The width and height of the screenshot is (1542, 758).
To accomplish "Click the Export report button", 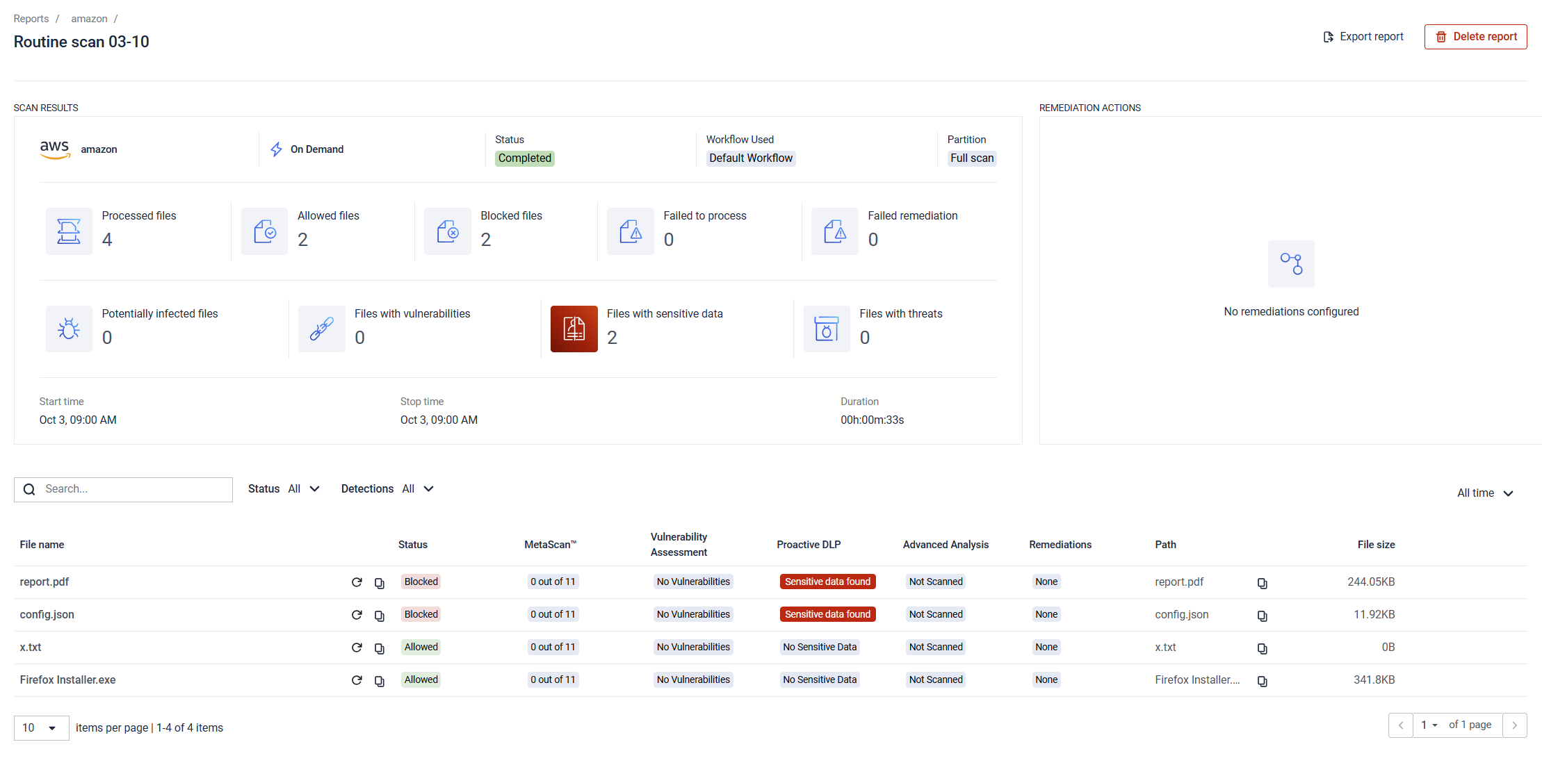I will [x=1363, y=37].
